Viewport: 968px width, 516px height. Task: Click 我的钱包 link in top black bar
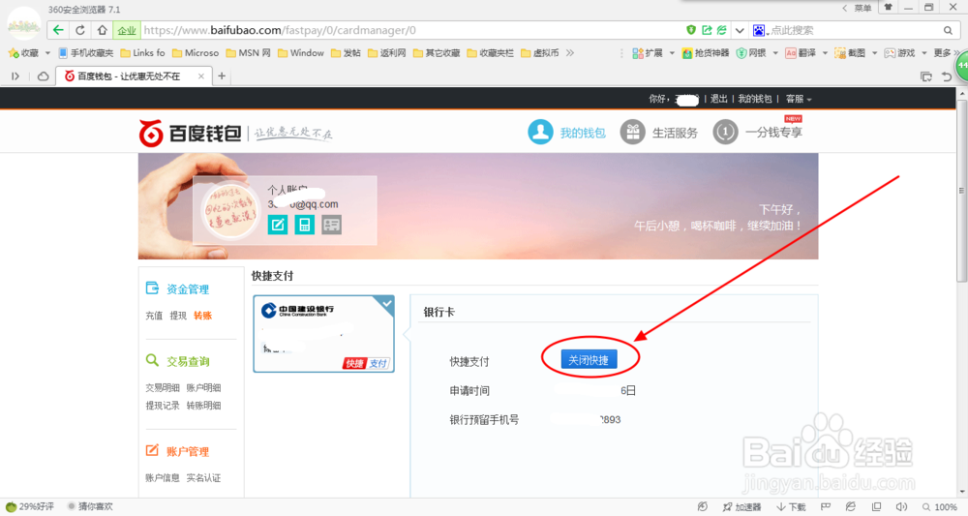(754, 99)
